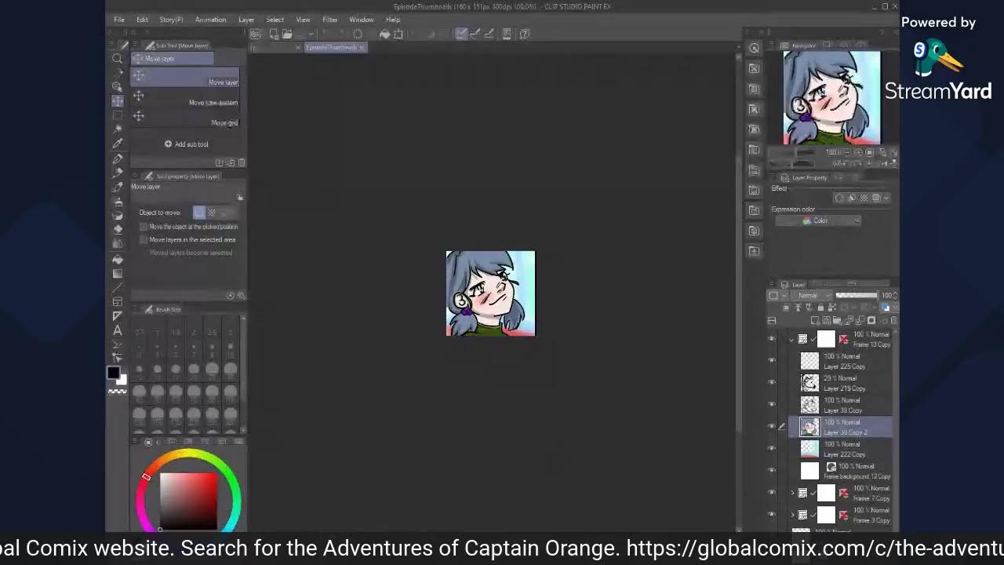Click the Fill bucket icon in command bar

point(384,34)
